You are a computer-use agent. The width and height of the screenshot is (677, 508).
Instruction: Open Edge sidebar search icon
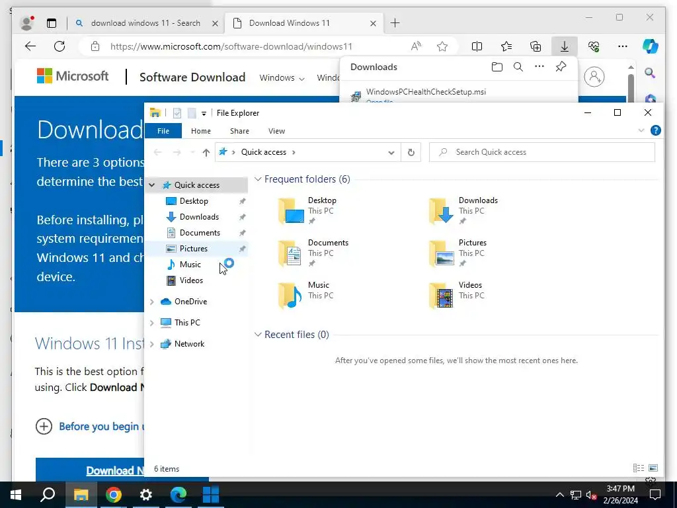[651, 73]
